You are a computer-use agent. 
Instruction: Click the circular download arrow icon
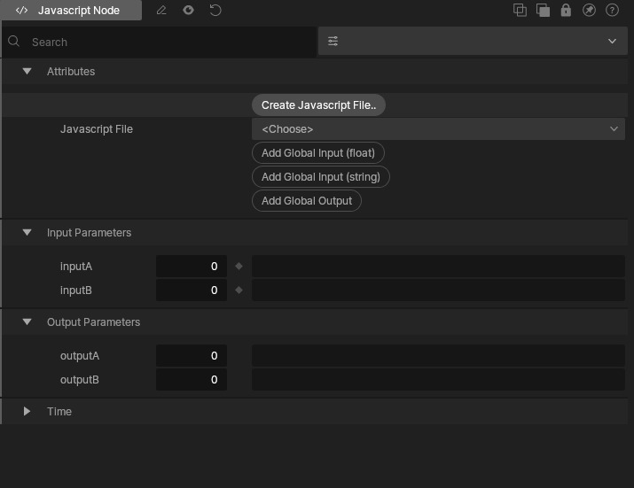[x=188, y=11]
